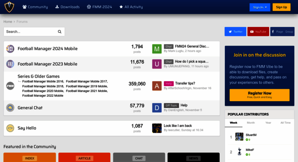
Task: Click the red A user avatar
Action: [157, 86]
